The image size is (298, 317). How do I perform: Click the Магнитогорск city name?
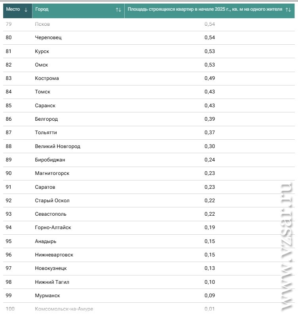click(x=52, y=173)
